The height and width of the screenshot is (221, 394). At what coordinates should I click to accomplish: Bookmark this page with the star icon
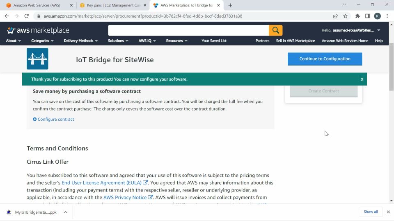pos(345,16)
